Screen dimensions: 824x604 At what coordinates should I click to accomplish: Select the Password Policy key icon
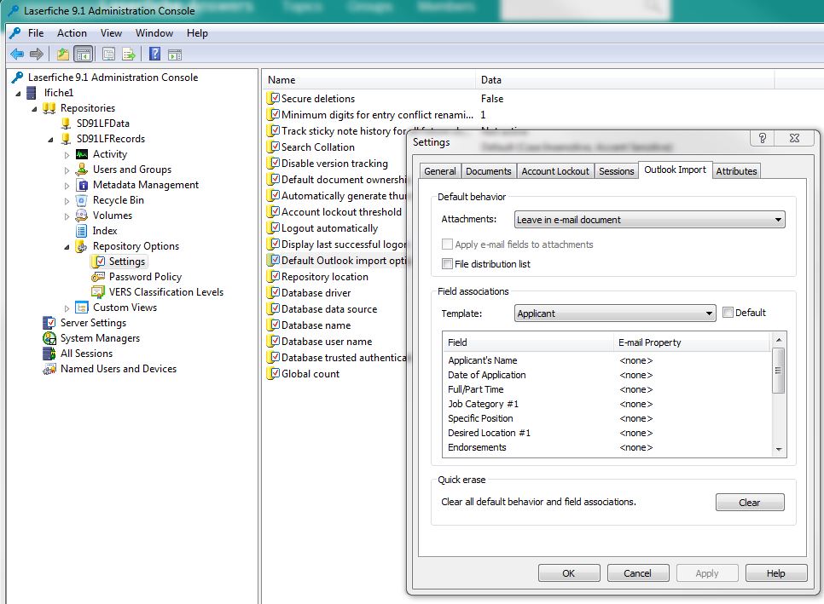click(98, 277)
